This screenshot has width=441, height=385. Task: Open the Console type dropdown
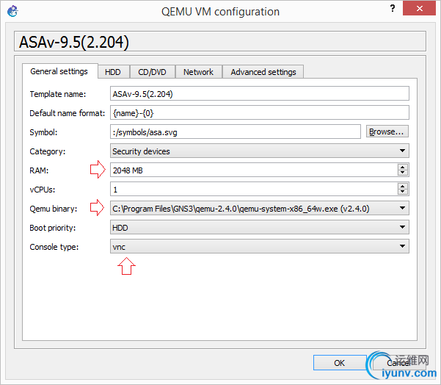point(259,247)
